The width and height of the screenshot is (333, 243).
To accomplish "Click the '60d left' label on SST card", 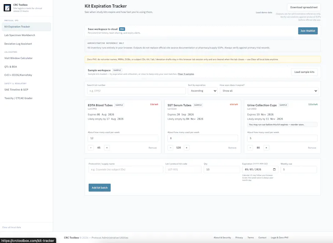I will tap(234, 104).
